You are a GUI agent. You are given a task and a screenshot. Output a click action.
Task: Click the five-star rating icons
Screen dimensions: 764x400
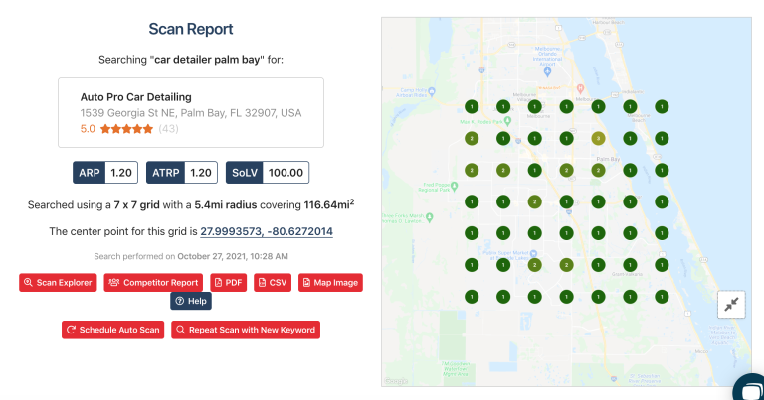coord(126,129)
